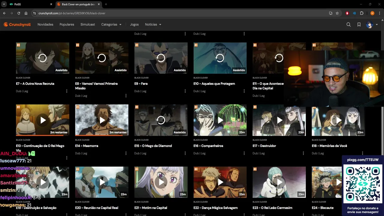384x216 pixels.
Task: Play episode E21 Motim na Capital
Action: (x=161, y=182)
